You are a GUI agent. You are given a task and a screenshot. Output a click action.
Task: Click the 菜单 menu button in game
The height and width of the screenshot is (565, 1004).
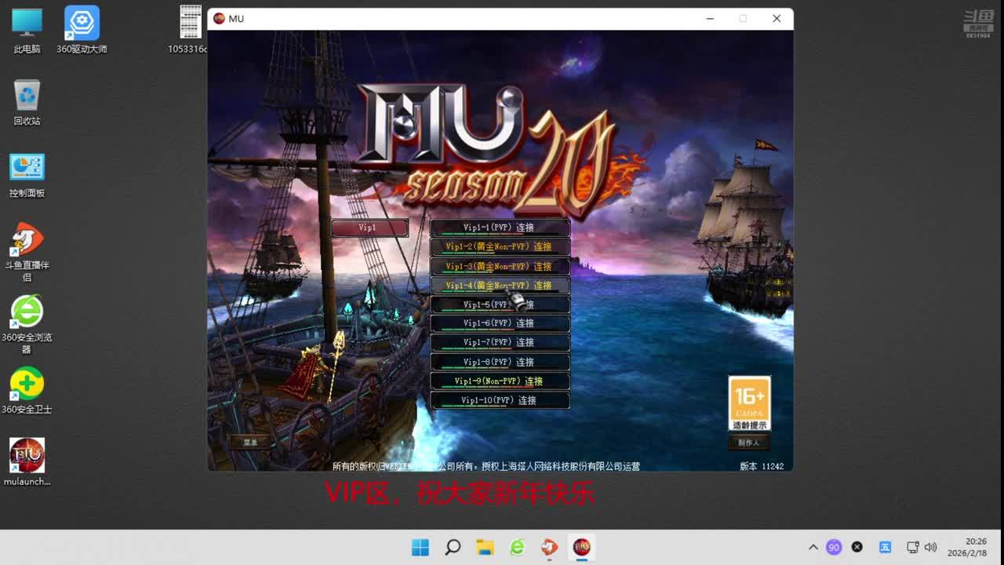250,443
